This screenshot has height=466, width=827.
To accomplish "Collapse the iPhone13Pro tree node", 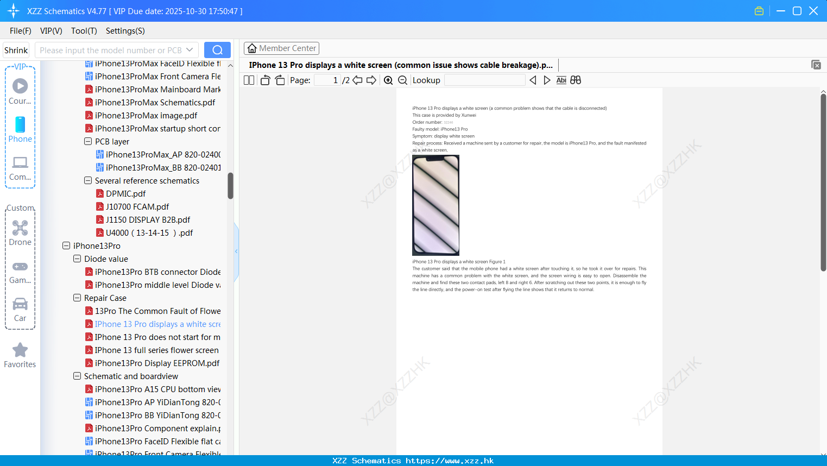I will (66, 245).
